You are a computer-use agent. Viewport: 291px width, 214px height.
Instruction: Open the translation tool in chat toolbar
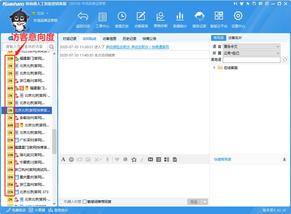pyautogui.click(x=125, y=159)
